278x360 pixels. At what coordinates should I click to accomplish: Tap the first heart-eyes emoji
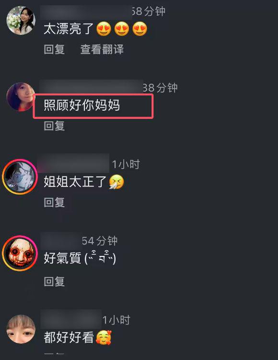click(104, 29)
